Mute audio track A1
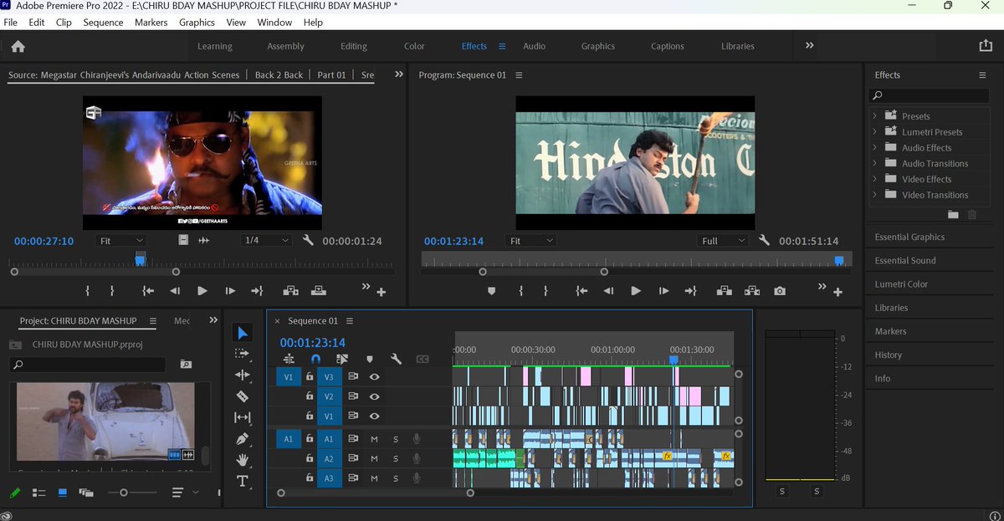 pyautogui.click(x=374, y=439)
